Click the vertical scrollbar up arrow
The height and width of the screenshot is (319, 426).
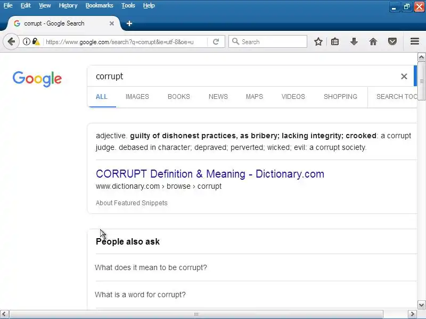[421, 57]
